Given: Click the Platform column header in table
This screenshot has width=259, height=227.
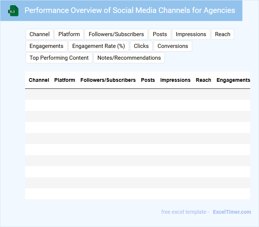Looking at the screenshot, I should click(x=65, y=80).
